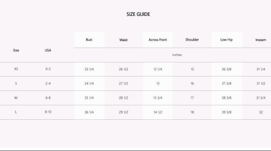Click the inches unit label
The height and width of the screenshot is (151, 271).
pos(177,55)
